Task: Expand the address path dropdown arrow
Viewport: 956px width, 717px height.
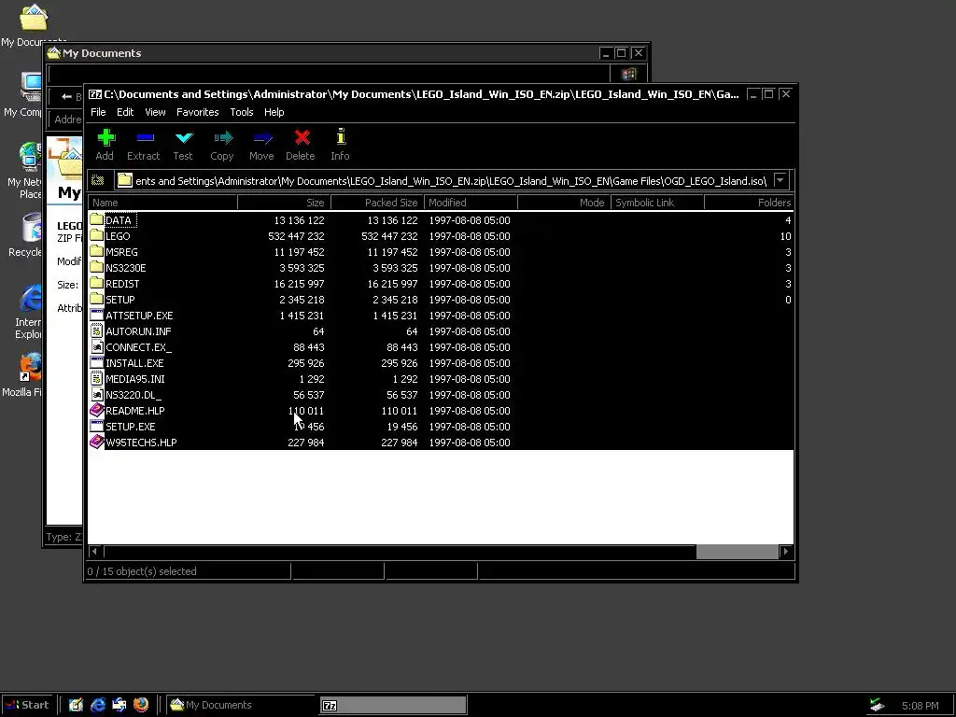Action: point(780,180)
